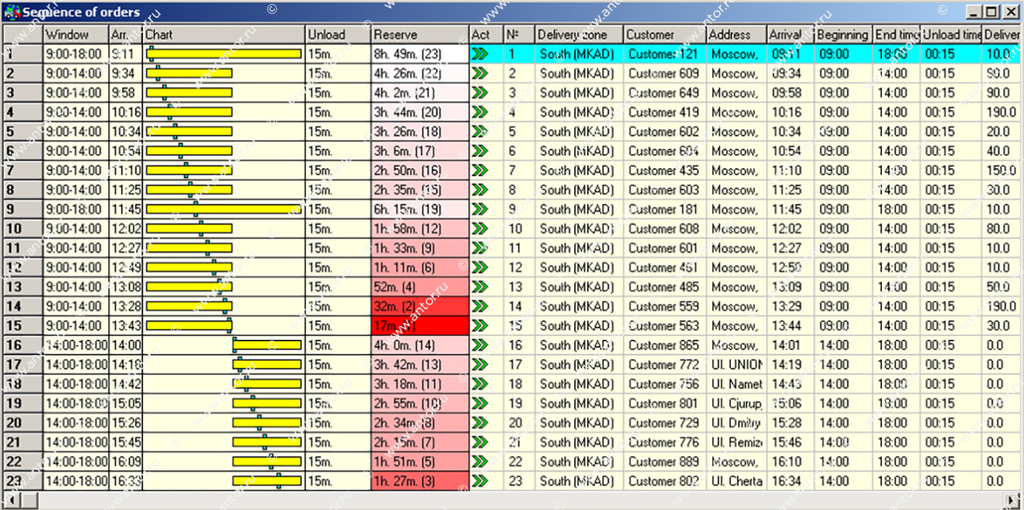
Task: Select the red reserve cell 17m. (1)
Action: tap(420, 325)
